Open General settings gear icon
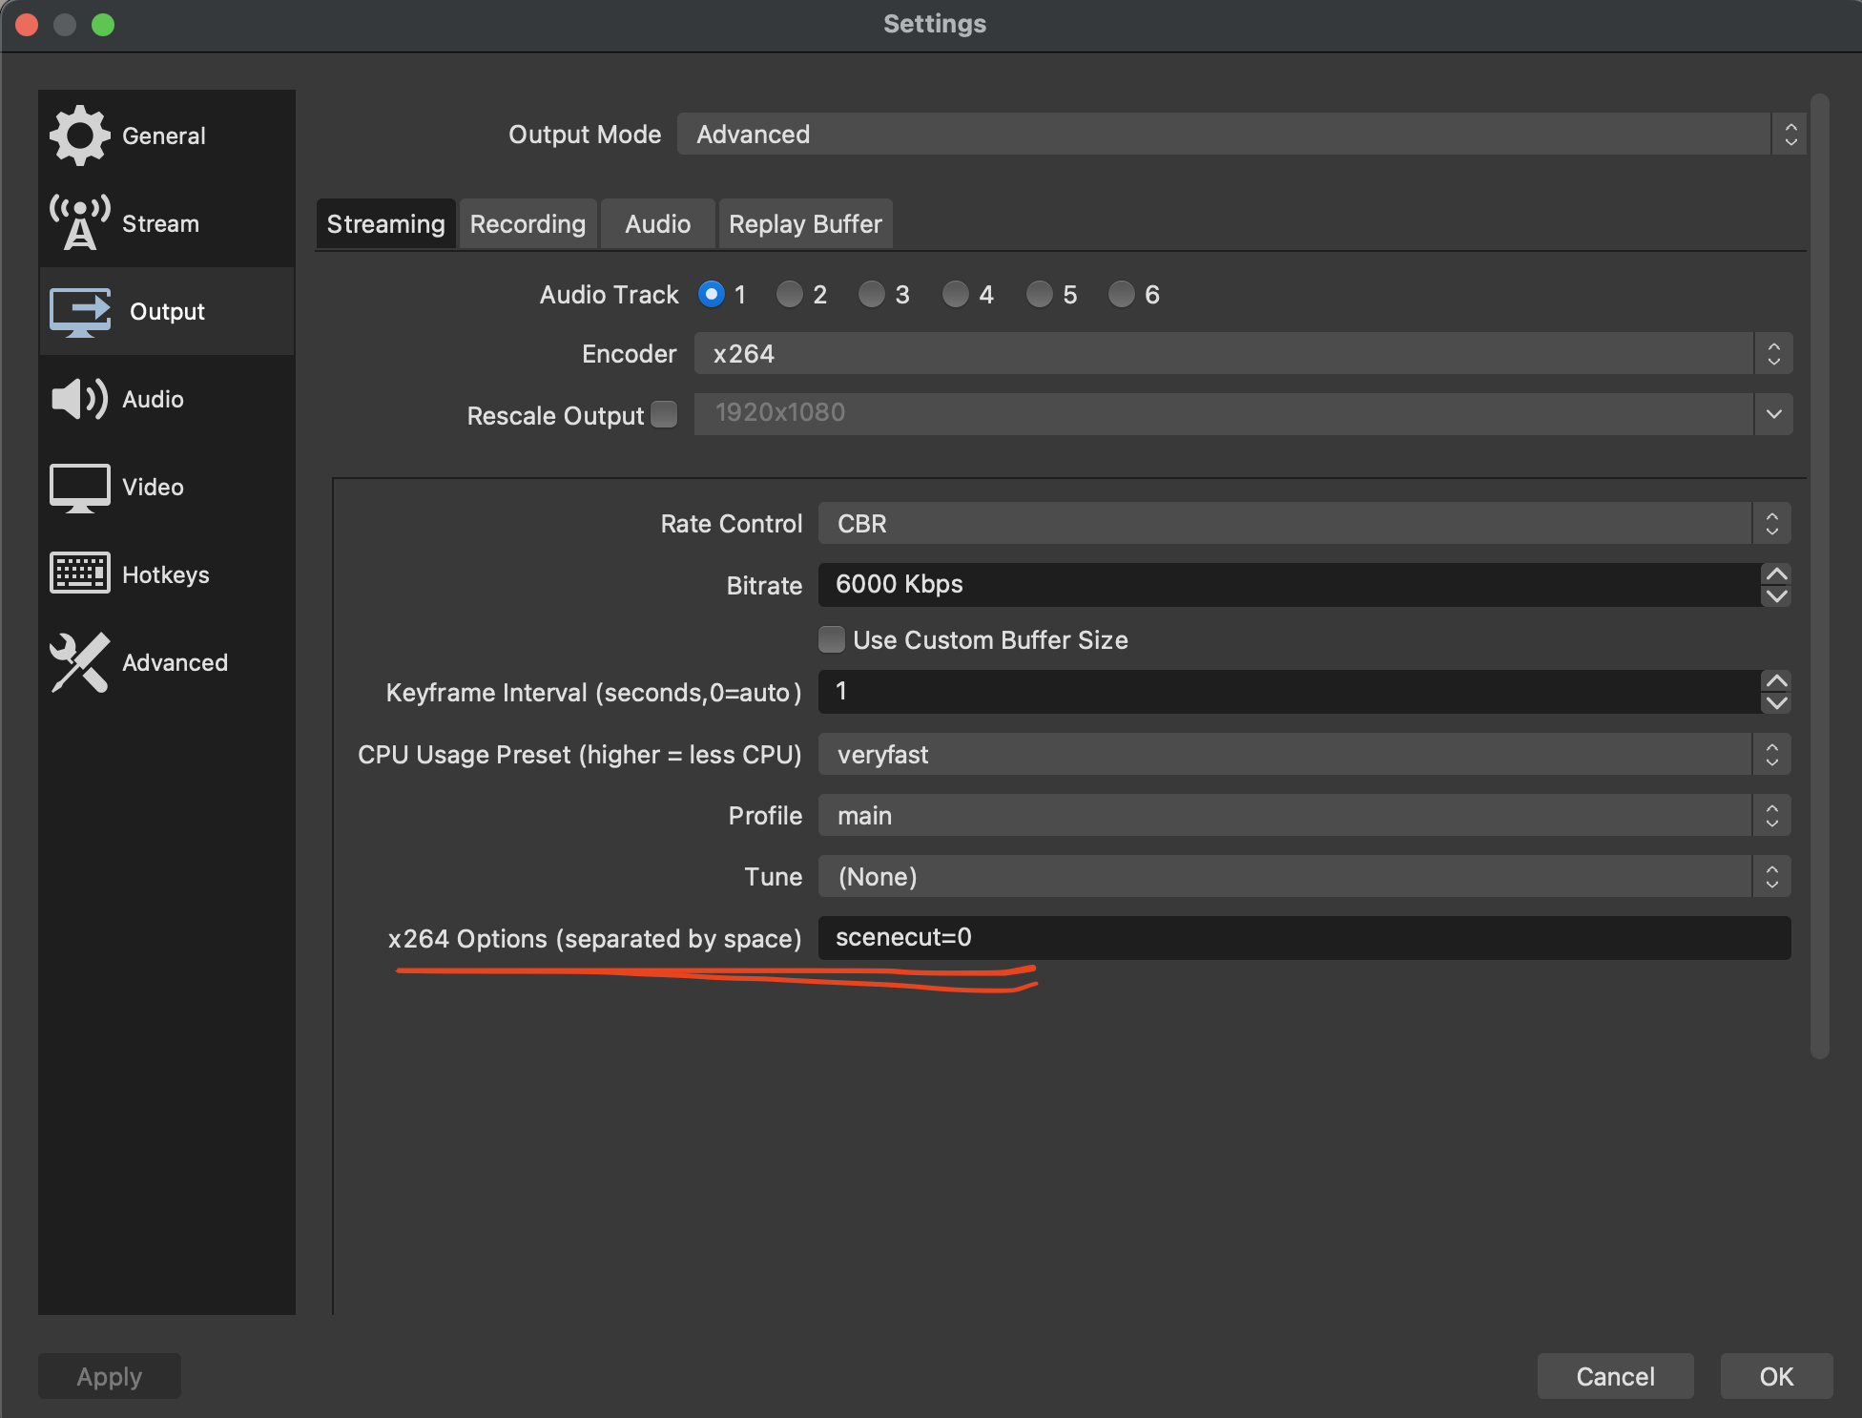The width and height of the screenshot is (1862, 1418). point(80,136)
